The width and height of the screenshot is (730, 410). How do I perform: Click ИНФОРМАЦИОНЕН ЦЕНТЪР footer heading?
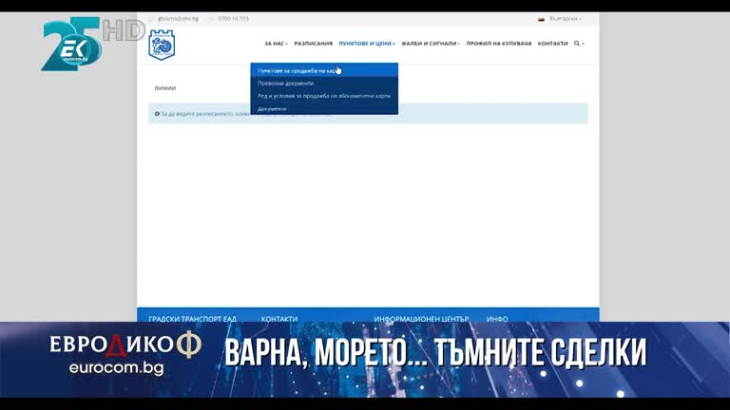coord(421,319)
